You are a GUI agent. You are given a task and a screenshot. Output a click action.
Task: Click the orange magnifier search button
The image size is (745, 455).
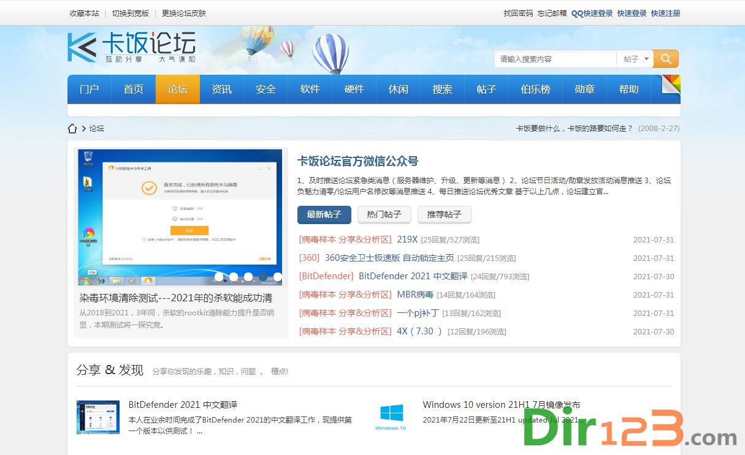pyautogui.click(x=666, y=59)
